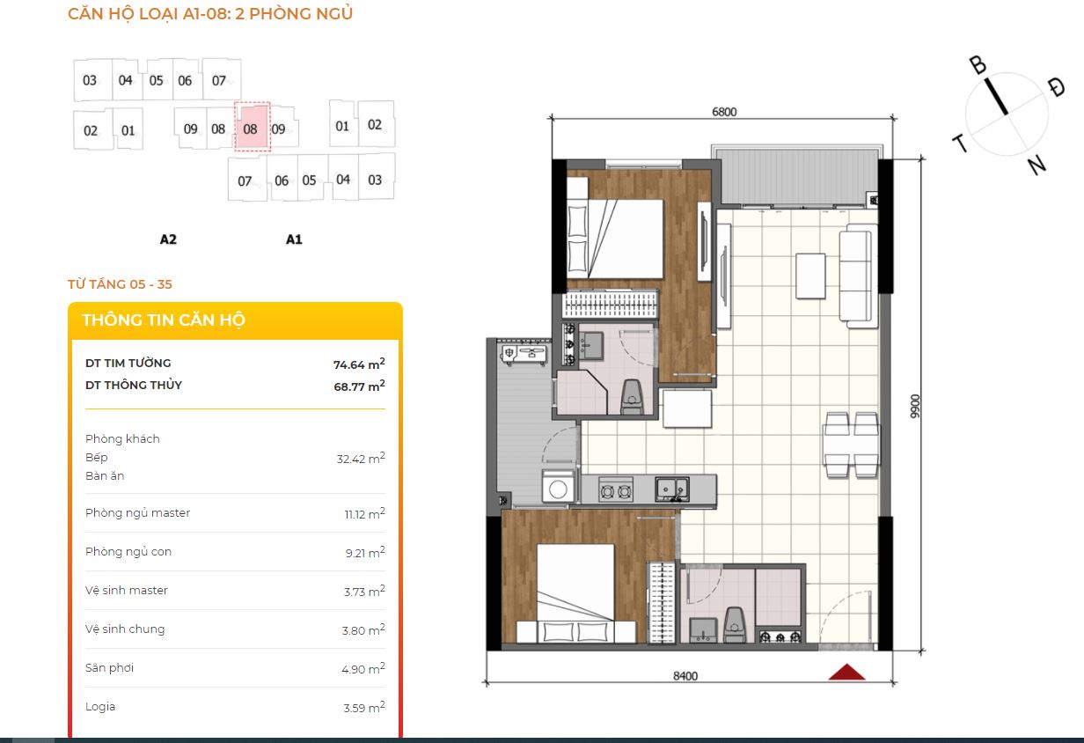Select the 9900 dimension label
1084x743 pixels.
[915, 405]
